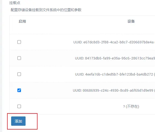
Task: Click the gray margin strip left of the panel
Action: click(1, 66)
